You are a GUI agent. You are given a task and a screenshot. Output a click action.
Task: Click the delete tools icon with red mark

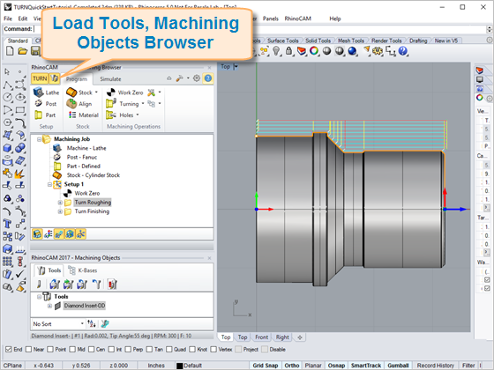[112, 284]
